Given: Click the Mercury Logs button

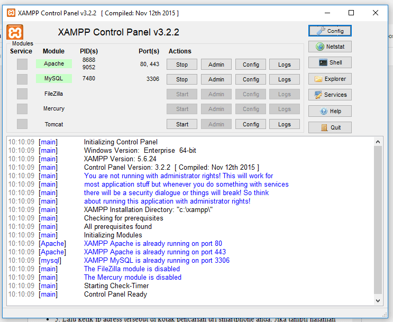Looking at the screenshot, I should click(x=285, y=109).
